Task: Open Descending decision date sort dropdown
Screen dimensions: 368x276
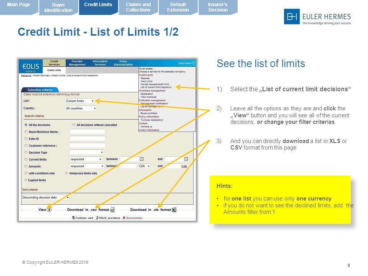Action: click(x=45, y=197)
